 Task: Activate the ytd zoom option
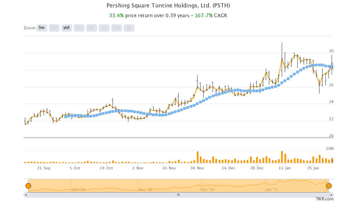pos(66,28)
